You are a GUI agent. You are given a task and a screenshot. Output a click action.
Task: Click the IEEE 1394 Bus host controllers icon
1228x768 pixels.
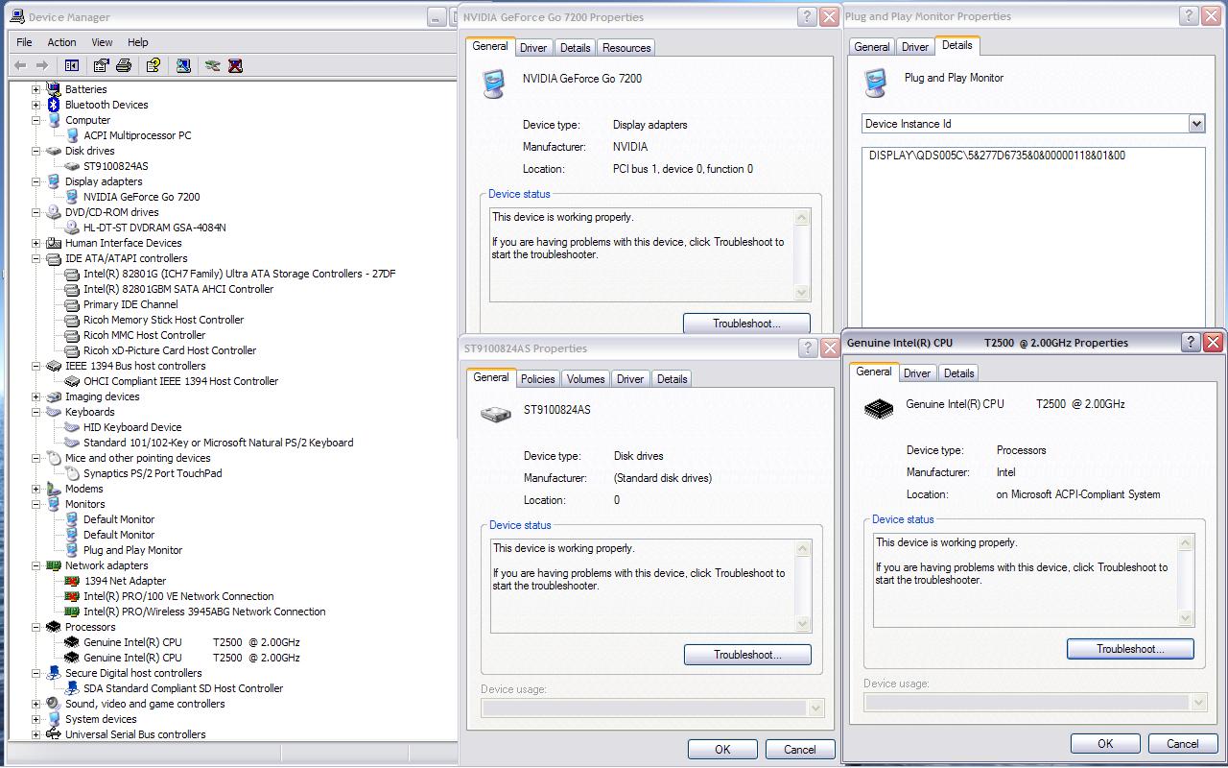(54, 366)
